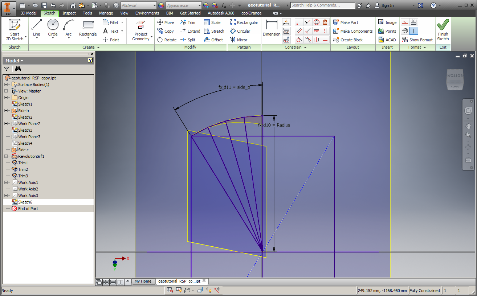Click Save icon in quick access toolbar

44,5
